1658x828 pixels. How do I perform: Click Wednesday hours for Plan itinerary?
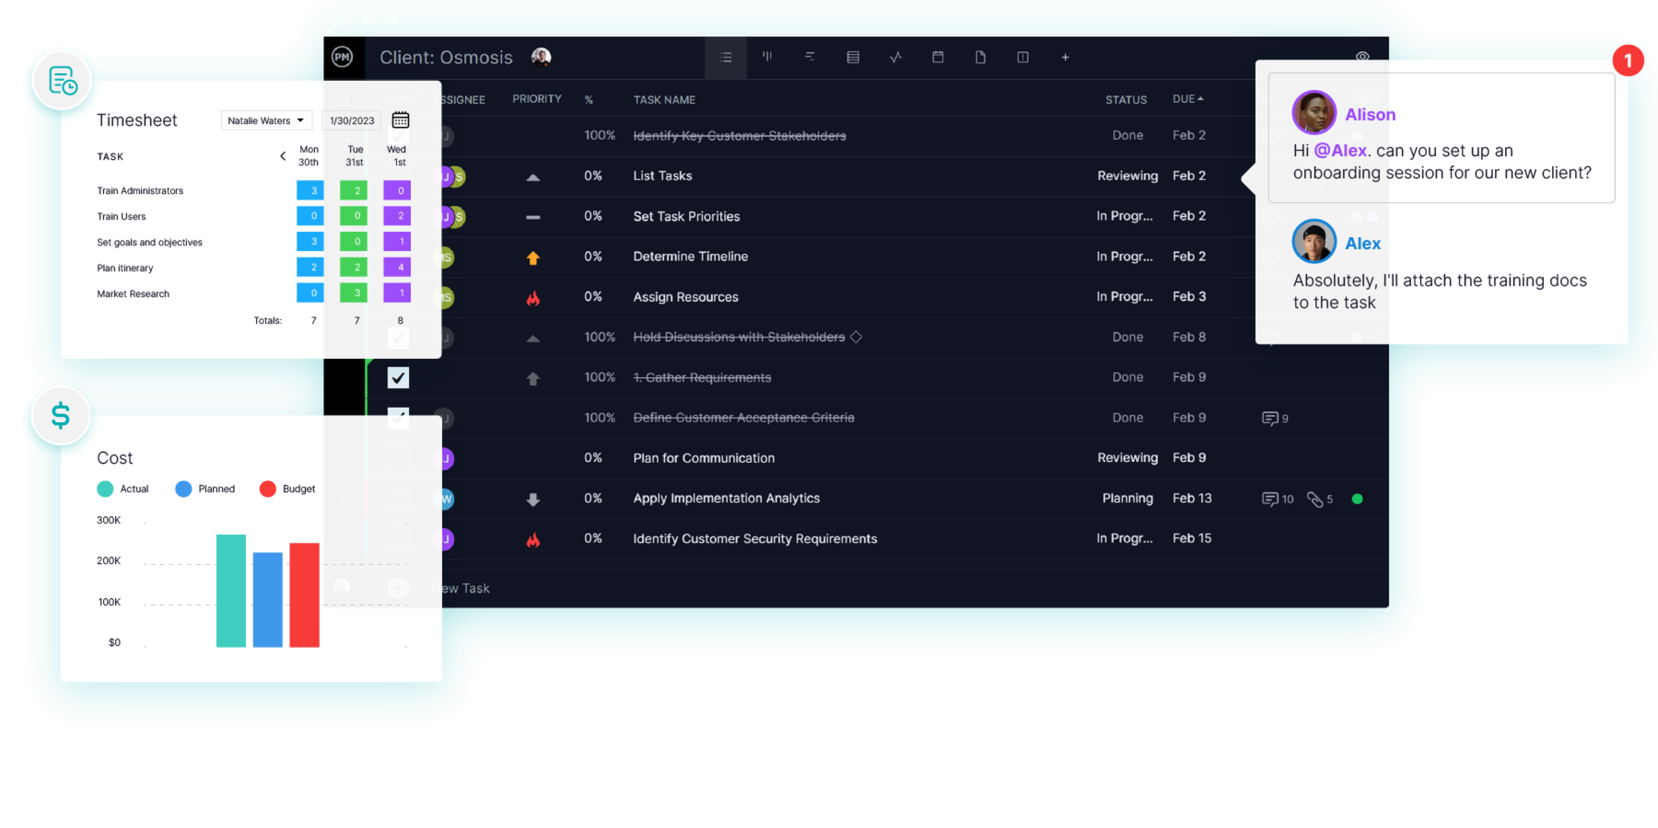pyautogui.click(x=397, y=267)
